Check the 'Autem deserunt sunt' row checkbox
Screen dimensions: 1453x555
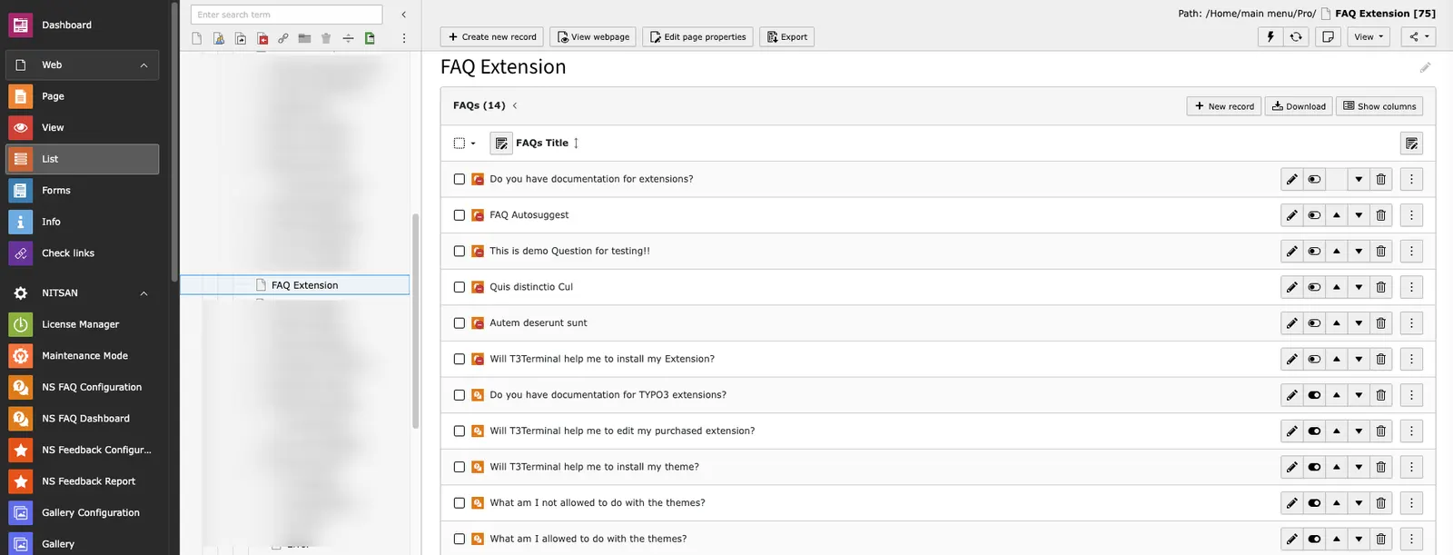click(x=460, y=322)
